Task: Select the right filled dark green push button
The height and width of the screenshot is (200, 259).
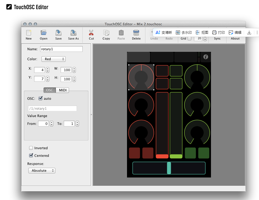Action: [x=204, y=153]
